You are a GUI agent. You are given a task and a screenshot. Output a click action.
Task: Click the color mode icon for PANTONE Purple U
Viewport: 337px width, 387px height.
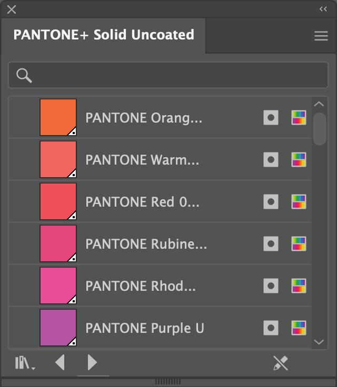(299, 328)
